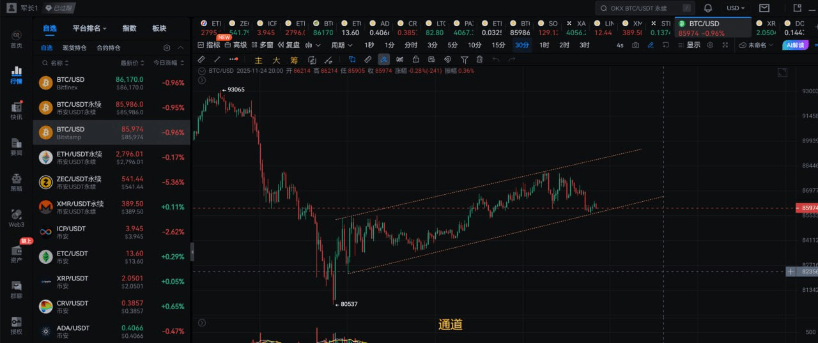Select the 1时 timeframe
Viewport: 818px width, 343px height.
(x=544, y=45)
